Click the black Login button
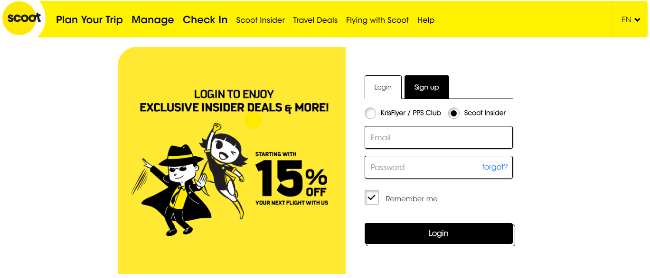This screenshot has width=650, height=278. point(439,233)
